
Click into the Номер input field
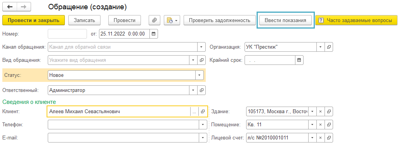pyautogui.click(x=68, y=34)
